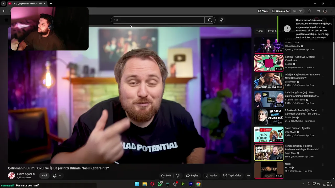
Task: Send thanks via Teşekkürler button
Action: [x=232, y=175]
